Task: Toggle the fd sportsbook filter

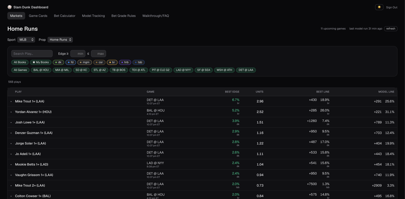Action: (x=71, y=62)
